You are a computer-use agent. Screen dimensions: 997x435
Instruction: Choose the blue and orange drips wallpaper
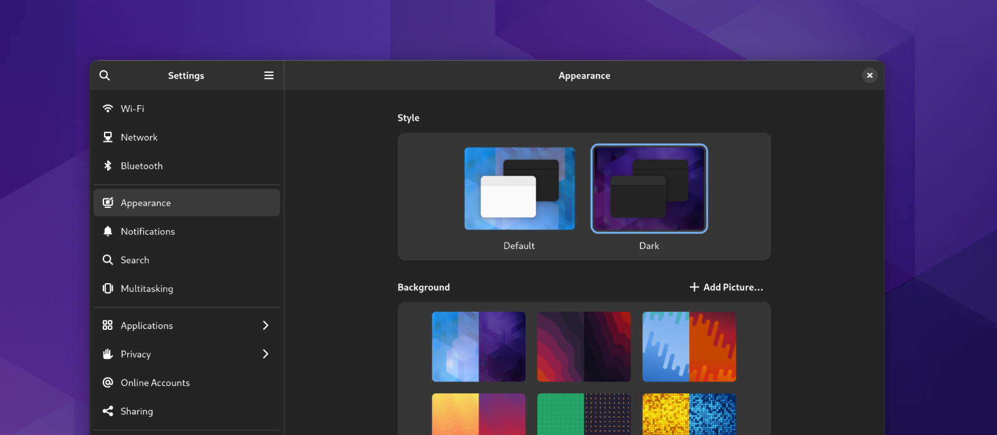689,347
